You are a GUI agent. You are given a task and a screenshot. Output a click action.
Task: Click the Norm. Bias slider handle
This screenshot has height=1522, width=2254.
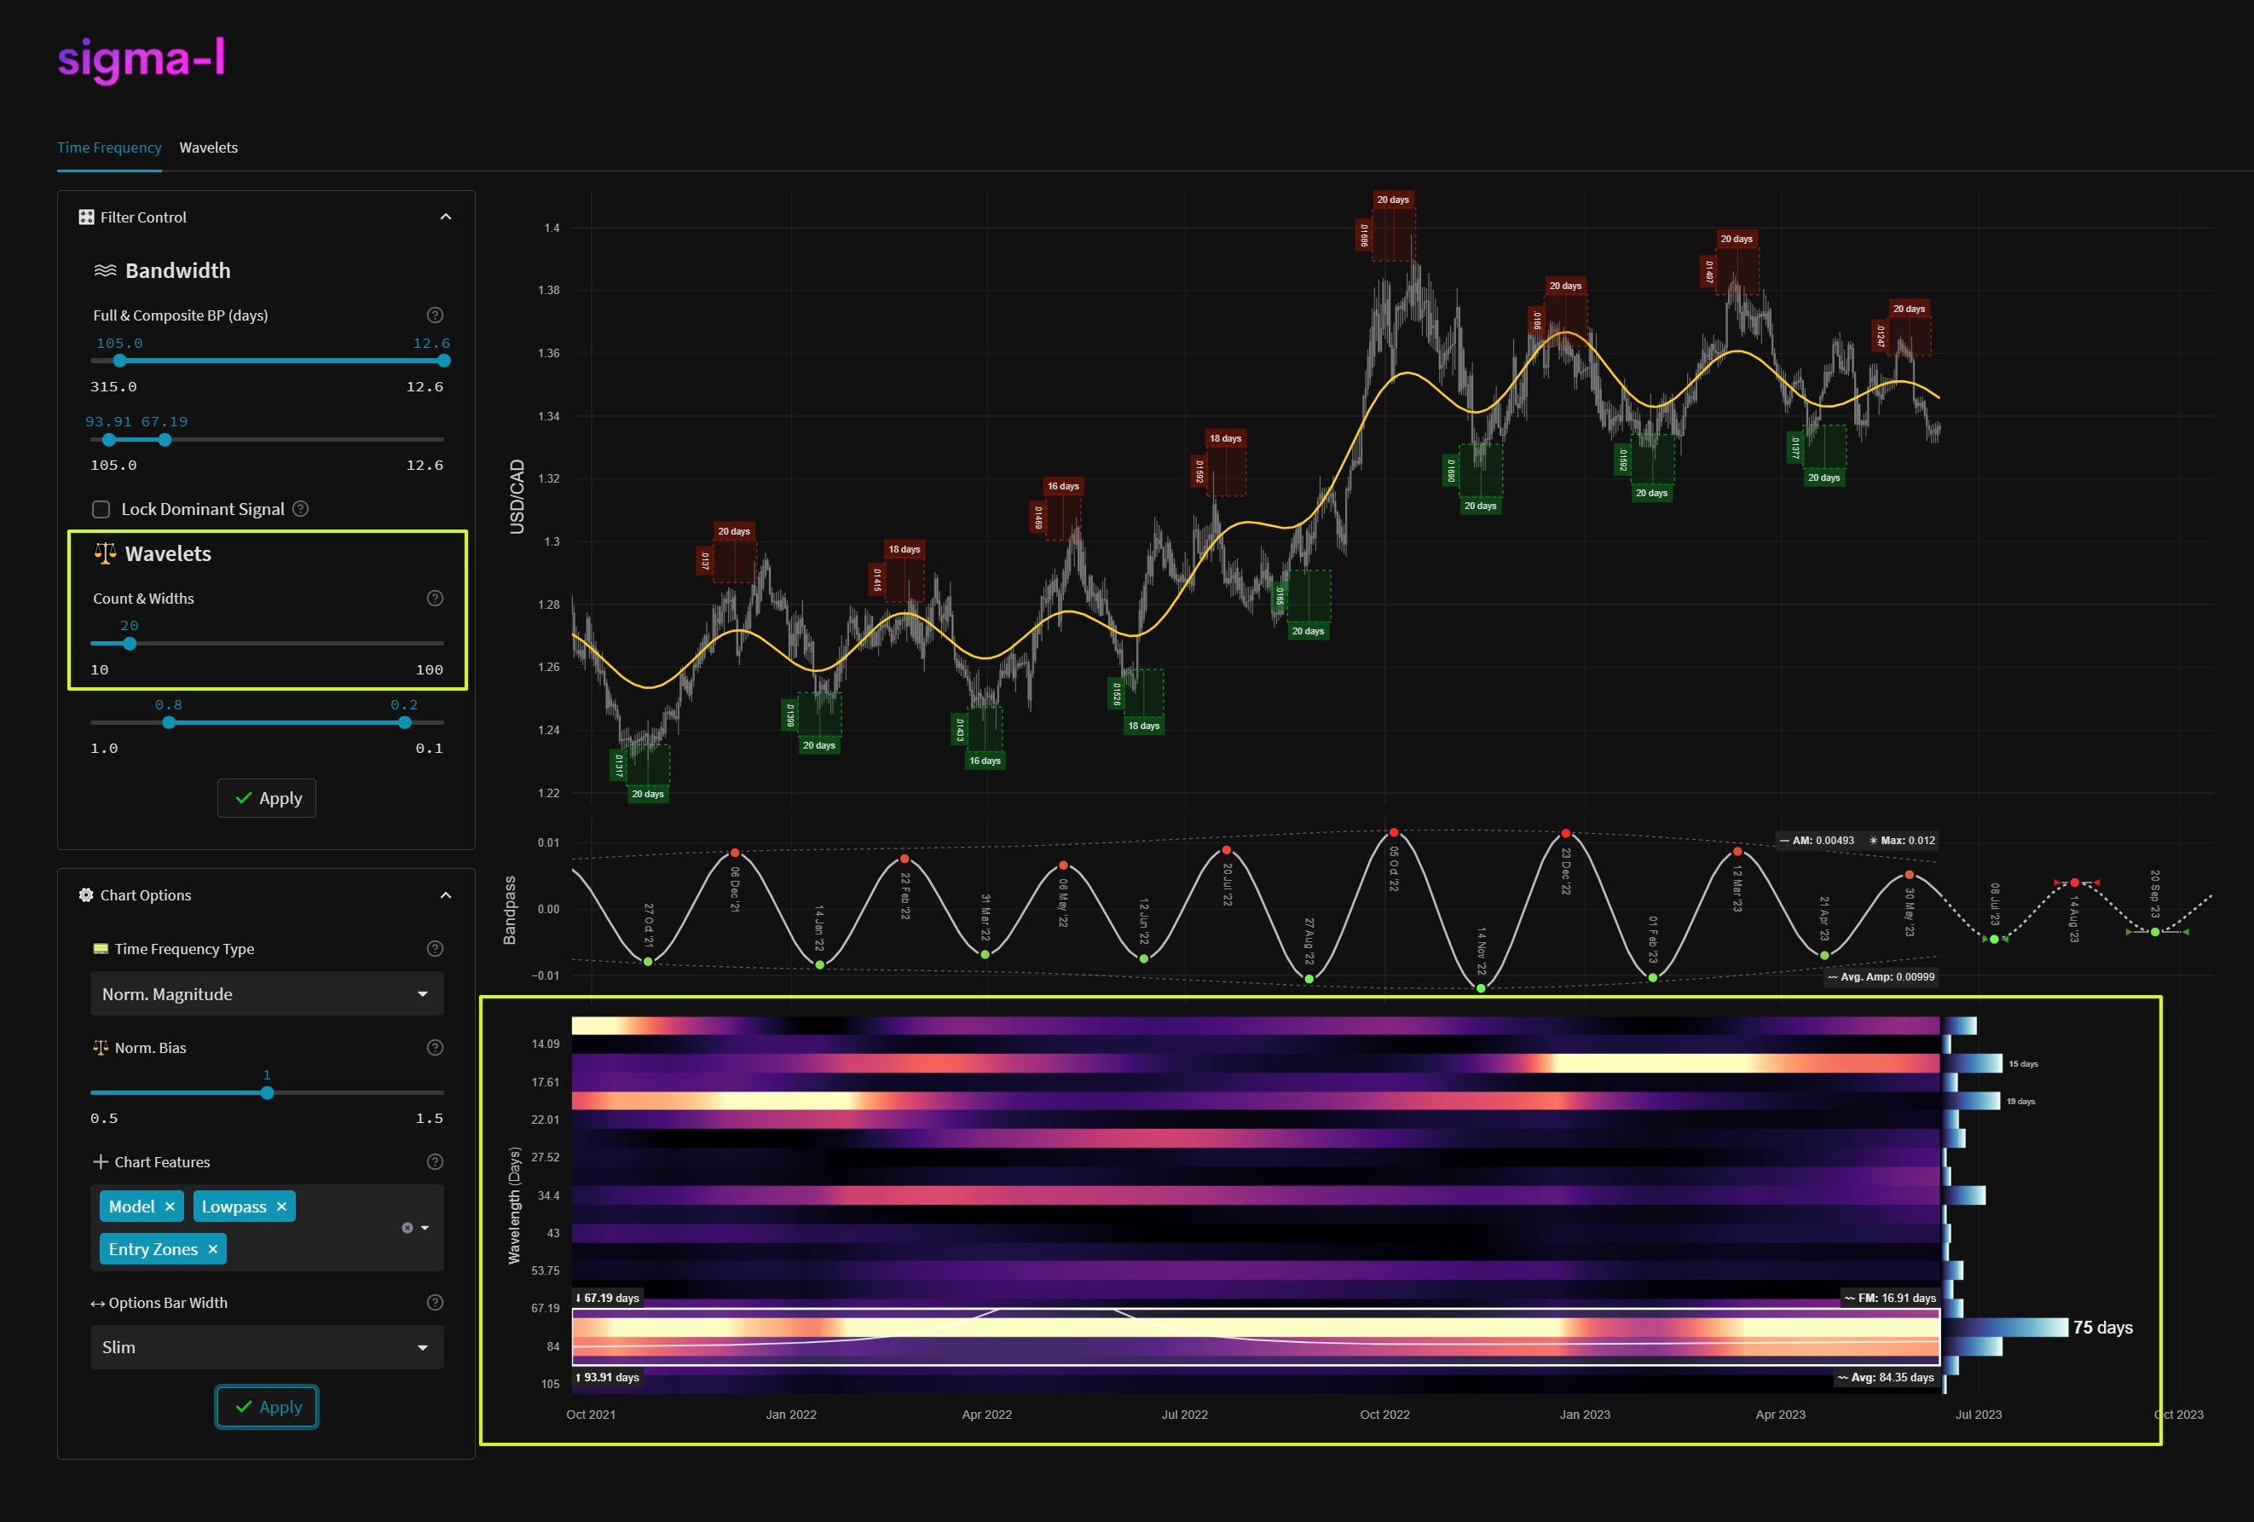(267, 1092)
